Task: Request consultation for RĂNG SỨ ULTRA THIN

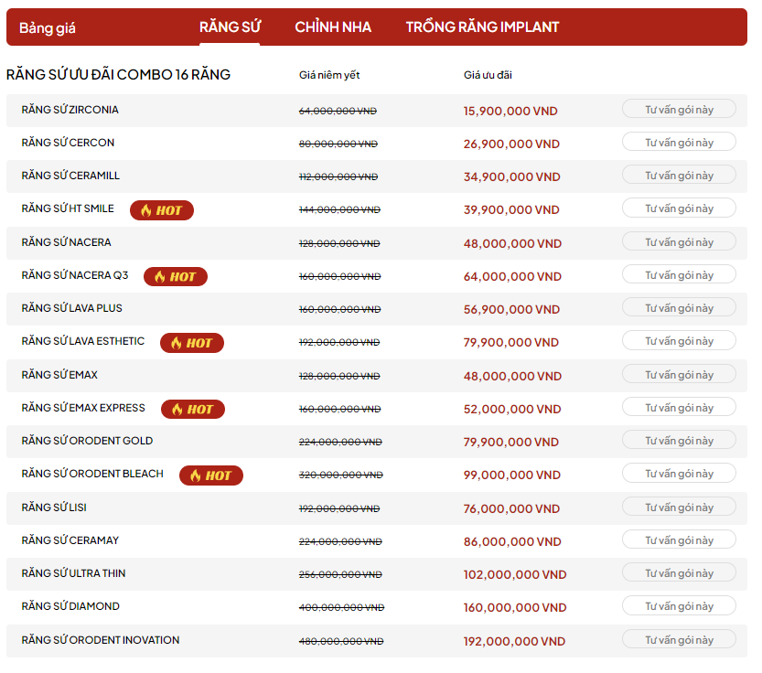Action: pos(679,572)
